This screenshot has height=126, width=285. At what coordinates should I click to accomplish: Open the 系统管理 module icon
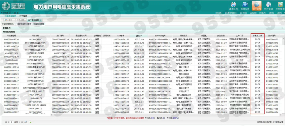tap(280, 6)
